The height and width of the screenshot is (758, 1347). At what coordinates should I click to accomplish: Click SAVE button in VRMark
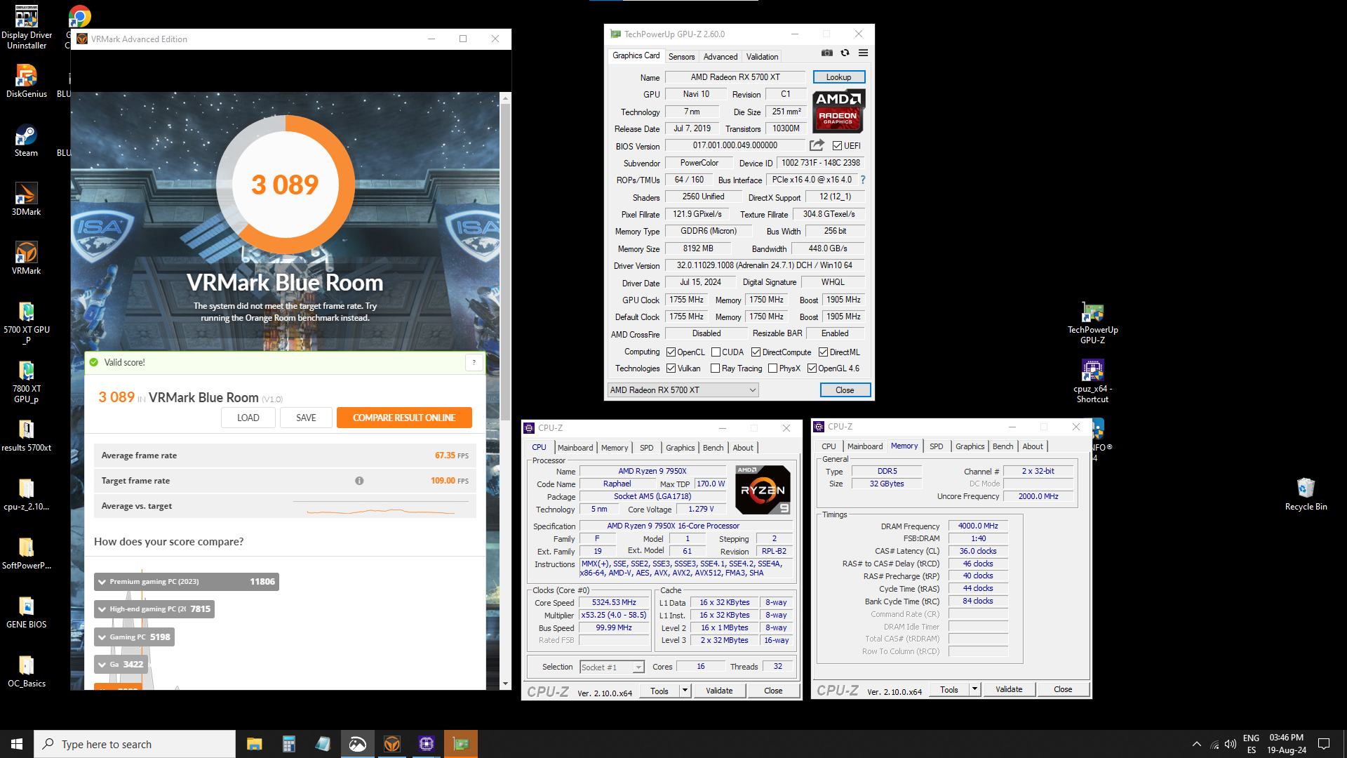(x=306, y=418)
